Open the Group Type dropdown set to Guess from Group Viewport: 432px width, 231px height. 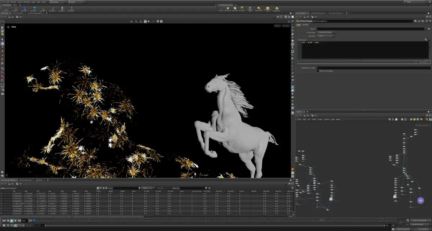click(325, 32)
